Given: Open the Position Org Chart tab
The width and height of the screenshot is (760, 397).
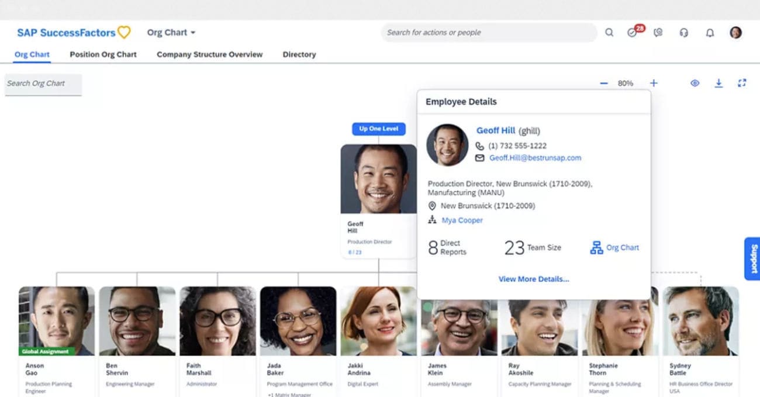Looking at the screenshot, I should 103,54.
